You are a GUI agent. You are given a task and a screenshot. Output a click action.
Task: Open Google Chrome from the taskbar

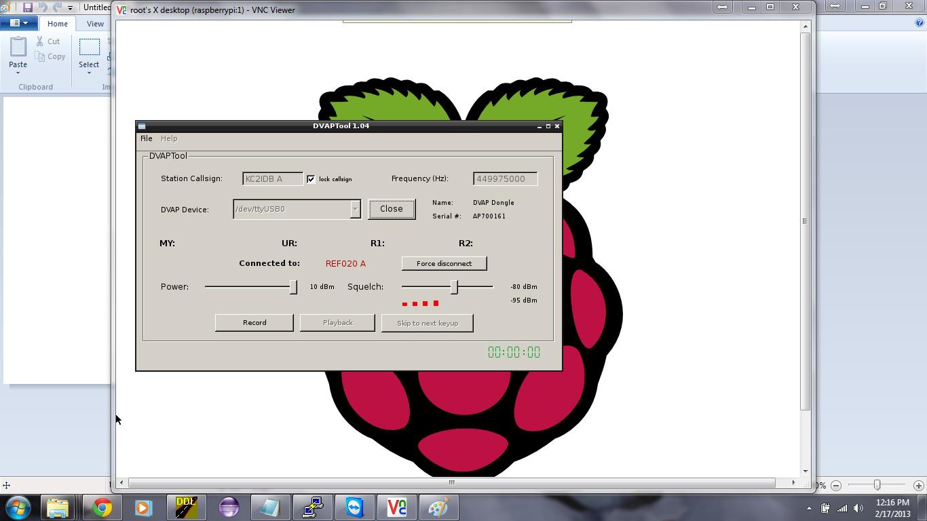click(x=102, y=507)
